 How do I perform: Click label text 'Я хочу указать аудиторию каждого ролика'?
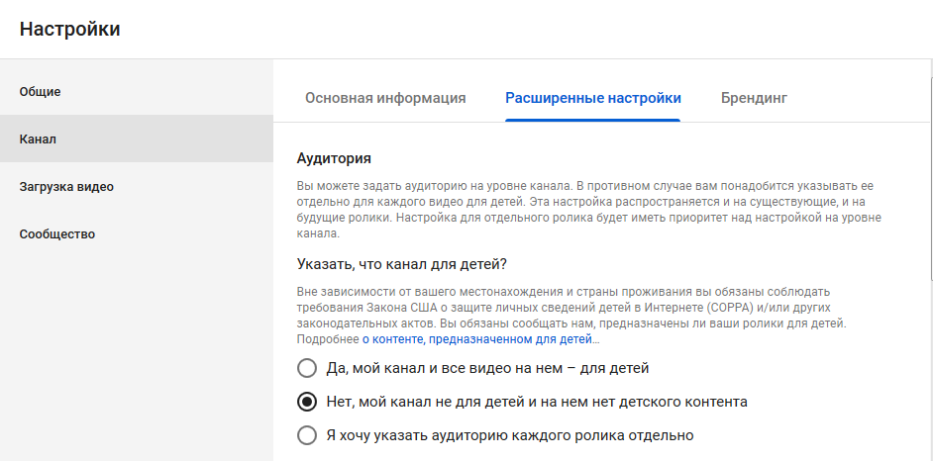510,434
